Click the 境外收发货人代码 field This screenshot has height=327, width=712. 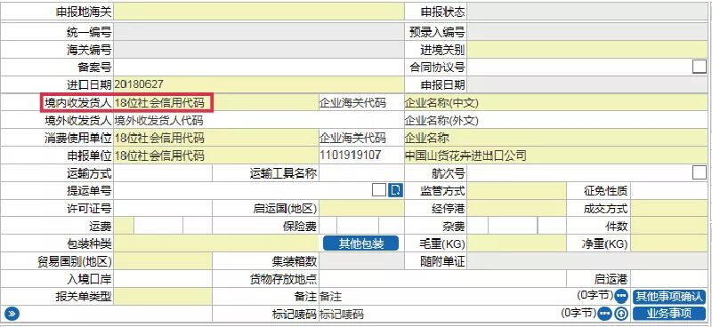click(258, 121)
